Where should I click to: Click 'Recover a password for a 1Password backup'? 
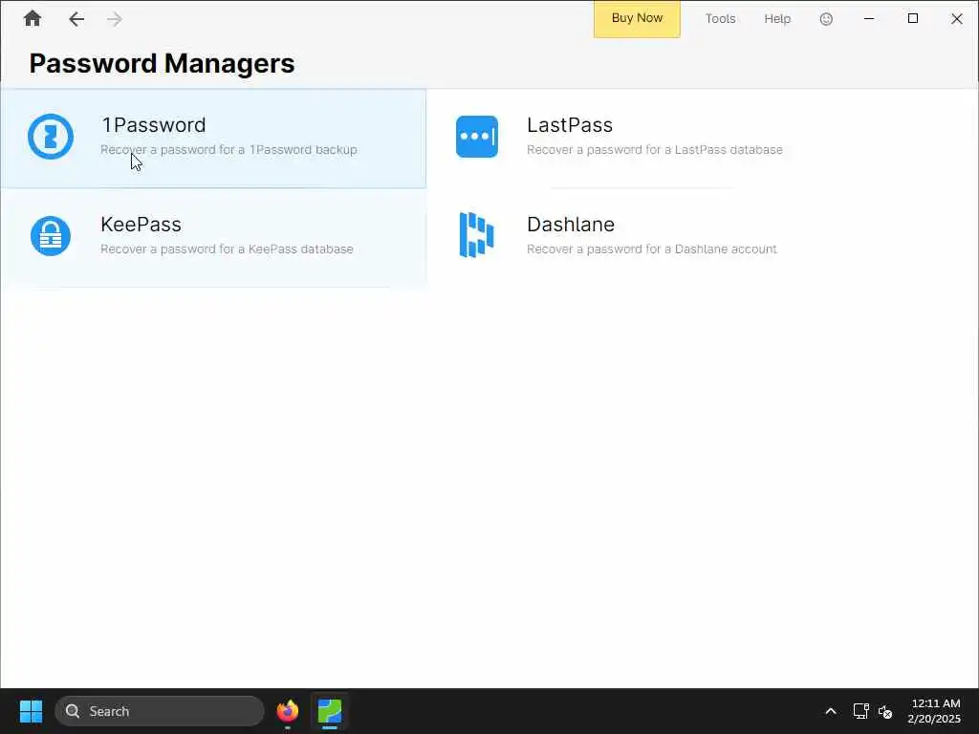(x=229, y=150)
